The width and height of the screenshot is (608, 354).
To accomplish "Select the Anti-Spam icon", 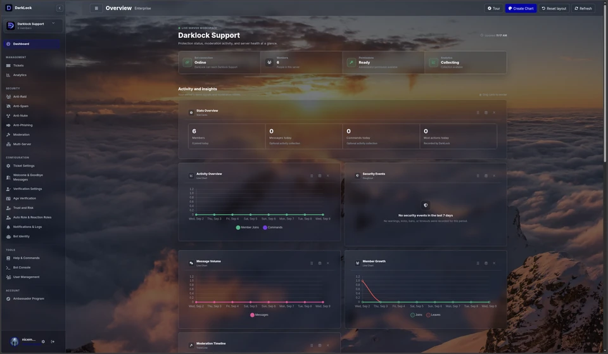I will pyautogui.click(x=8, y=106).
